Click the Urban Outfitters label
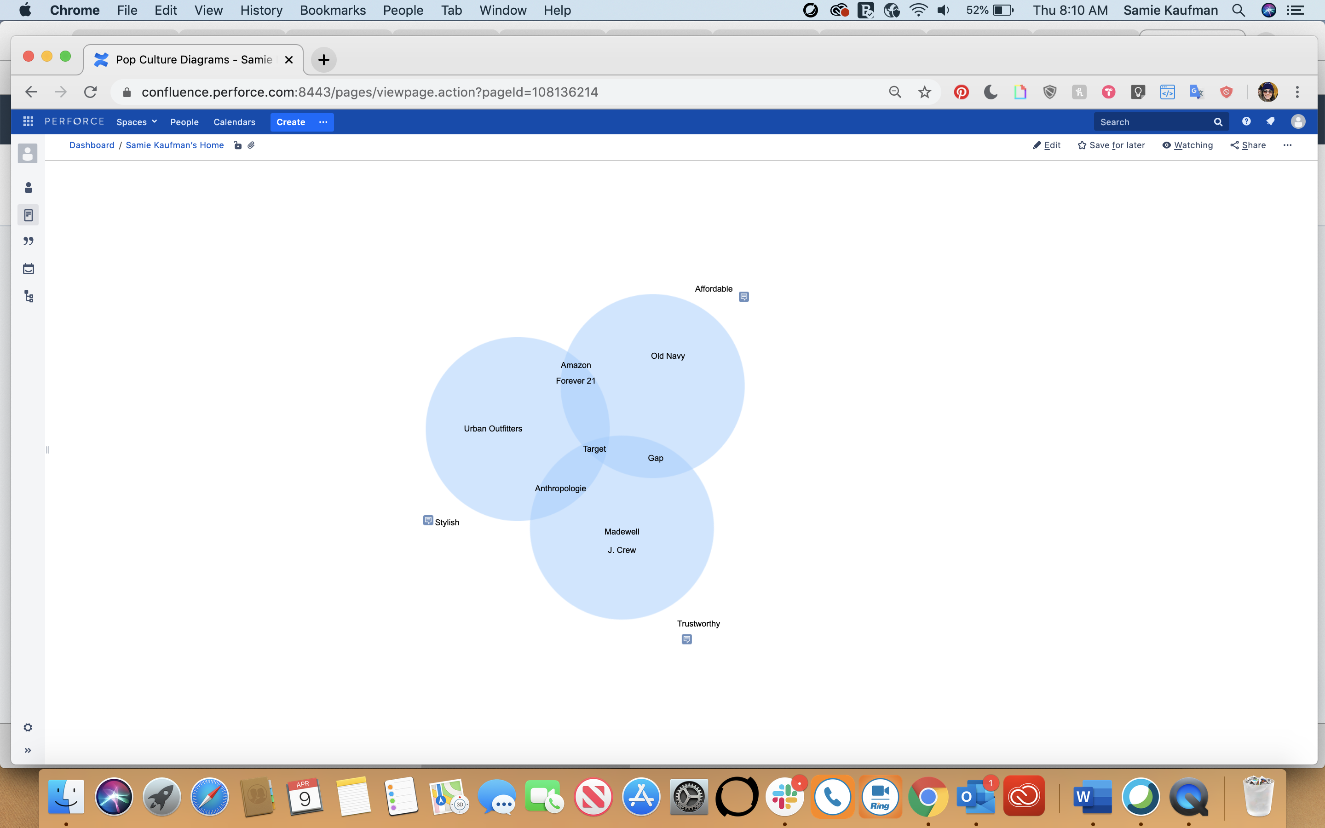Screen dimensions: 1325x828 click(493, 429)
